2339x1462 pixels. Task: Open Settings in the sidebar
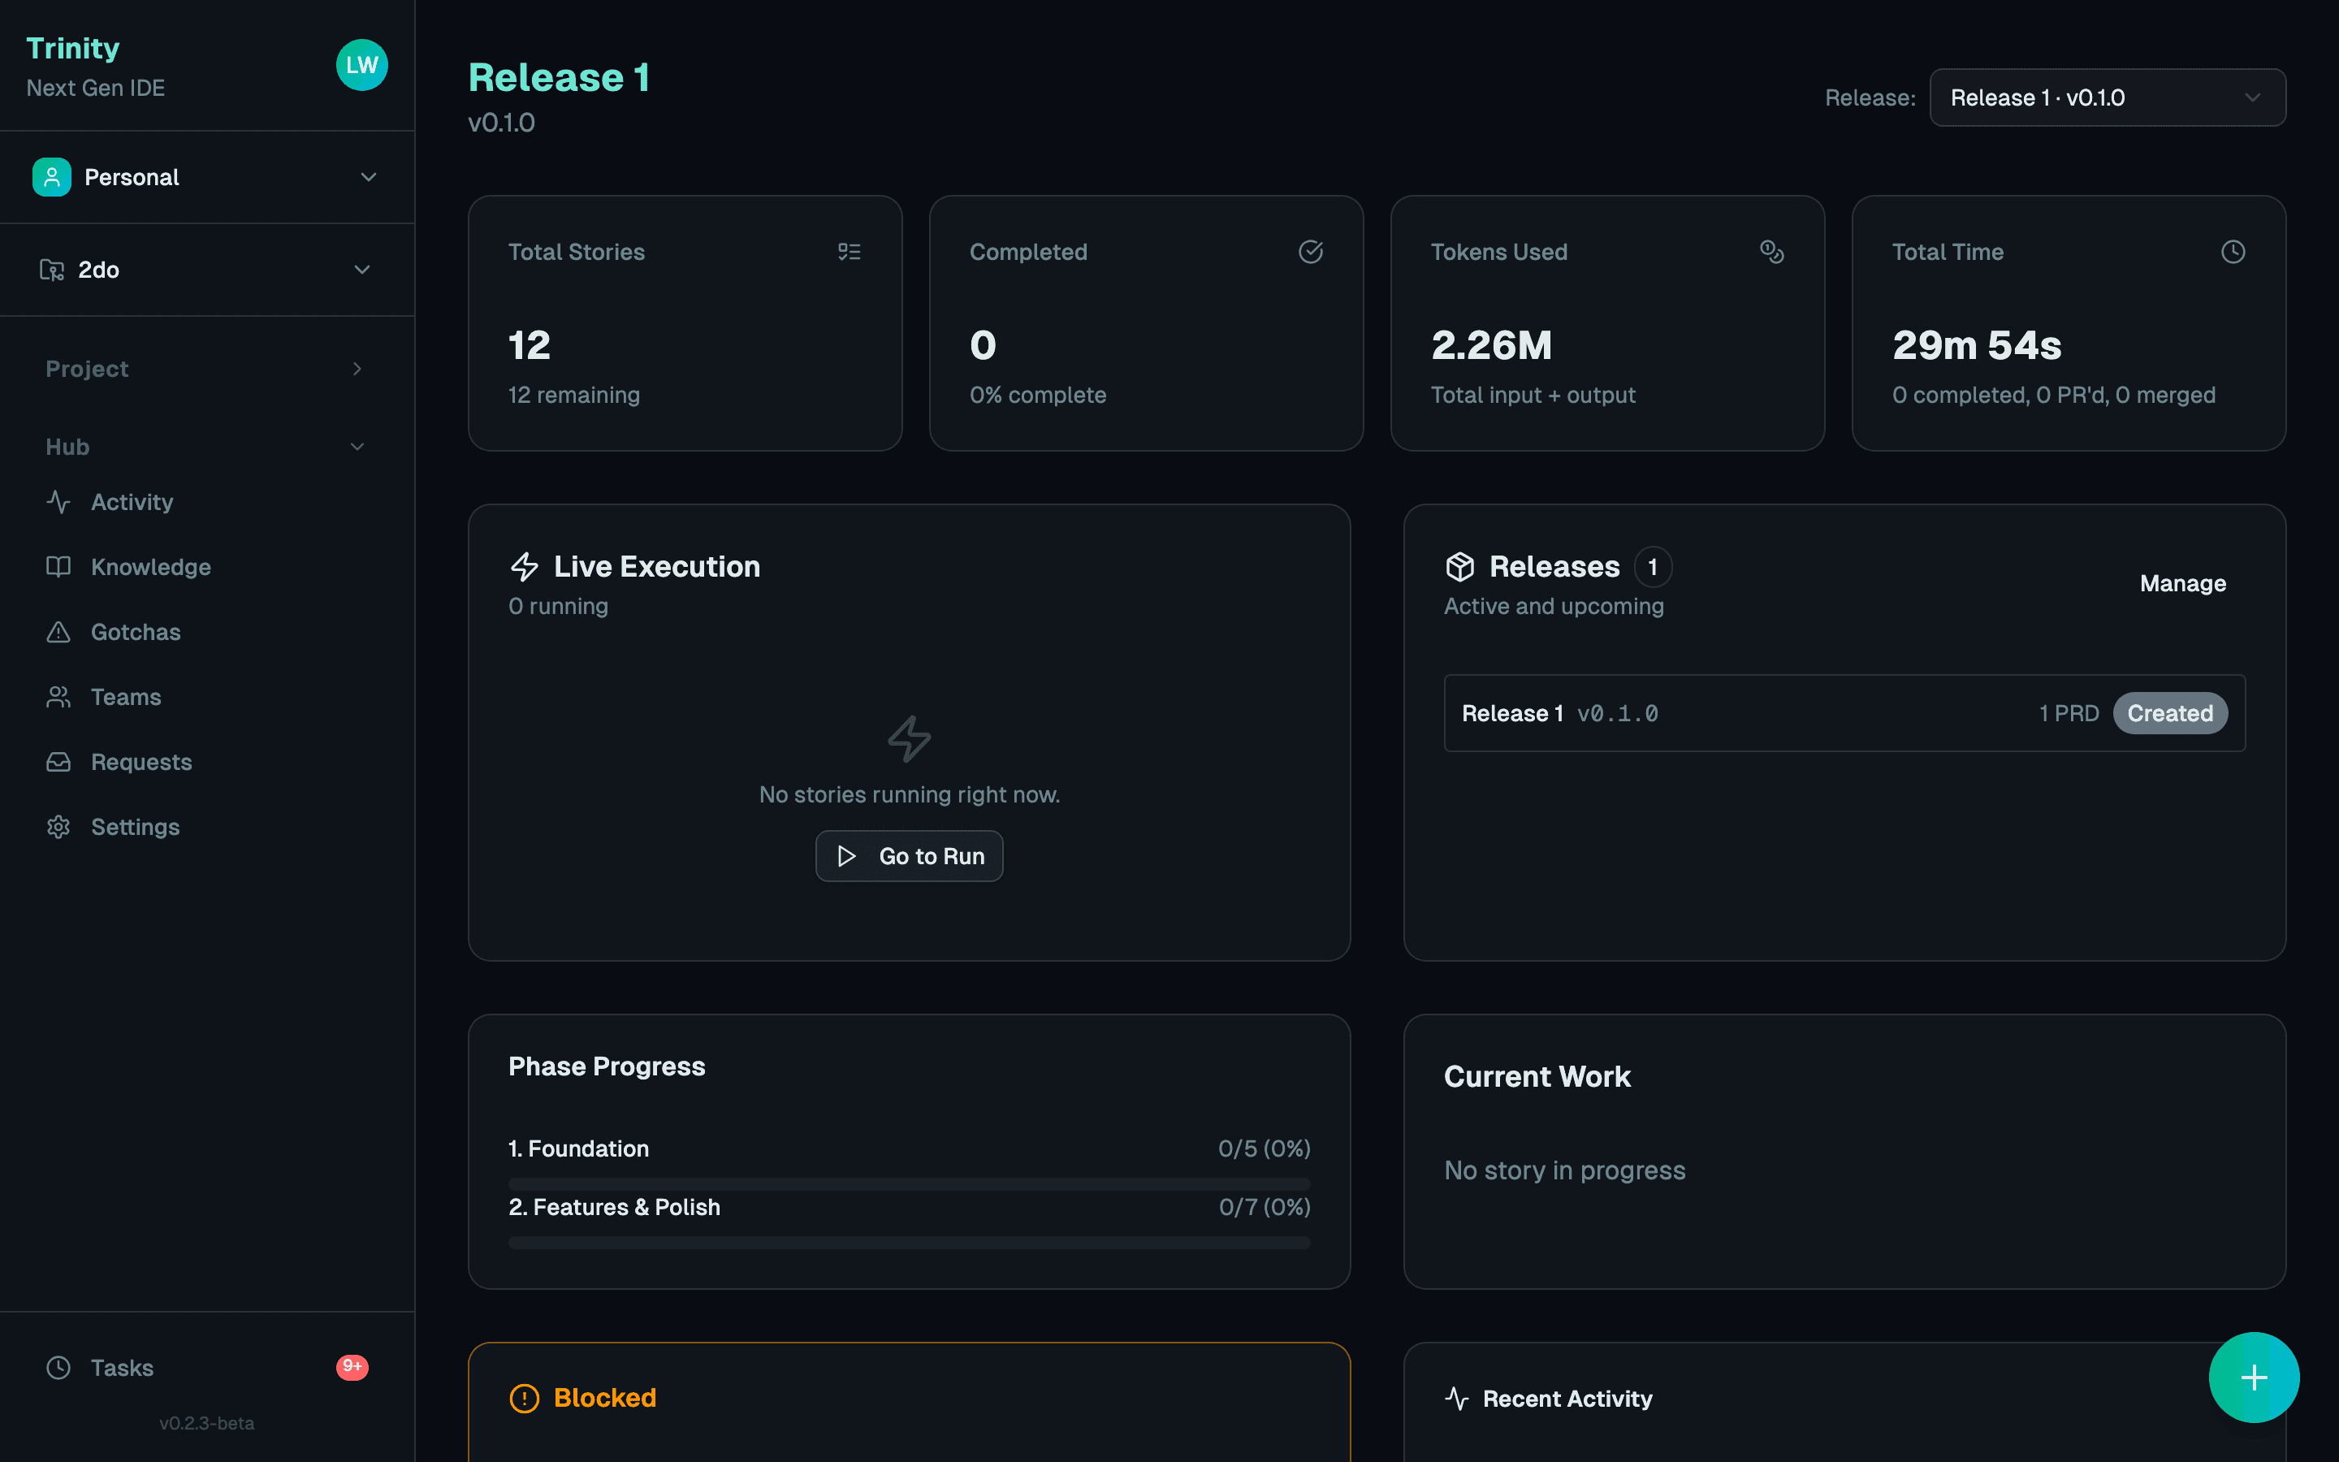coord(207,827)
